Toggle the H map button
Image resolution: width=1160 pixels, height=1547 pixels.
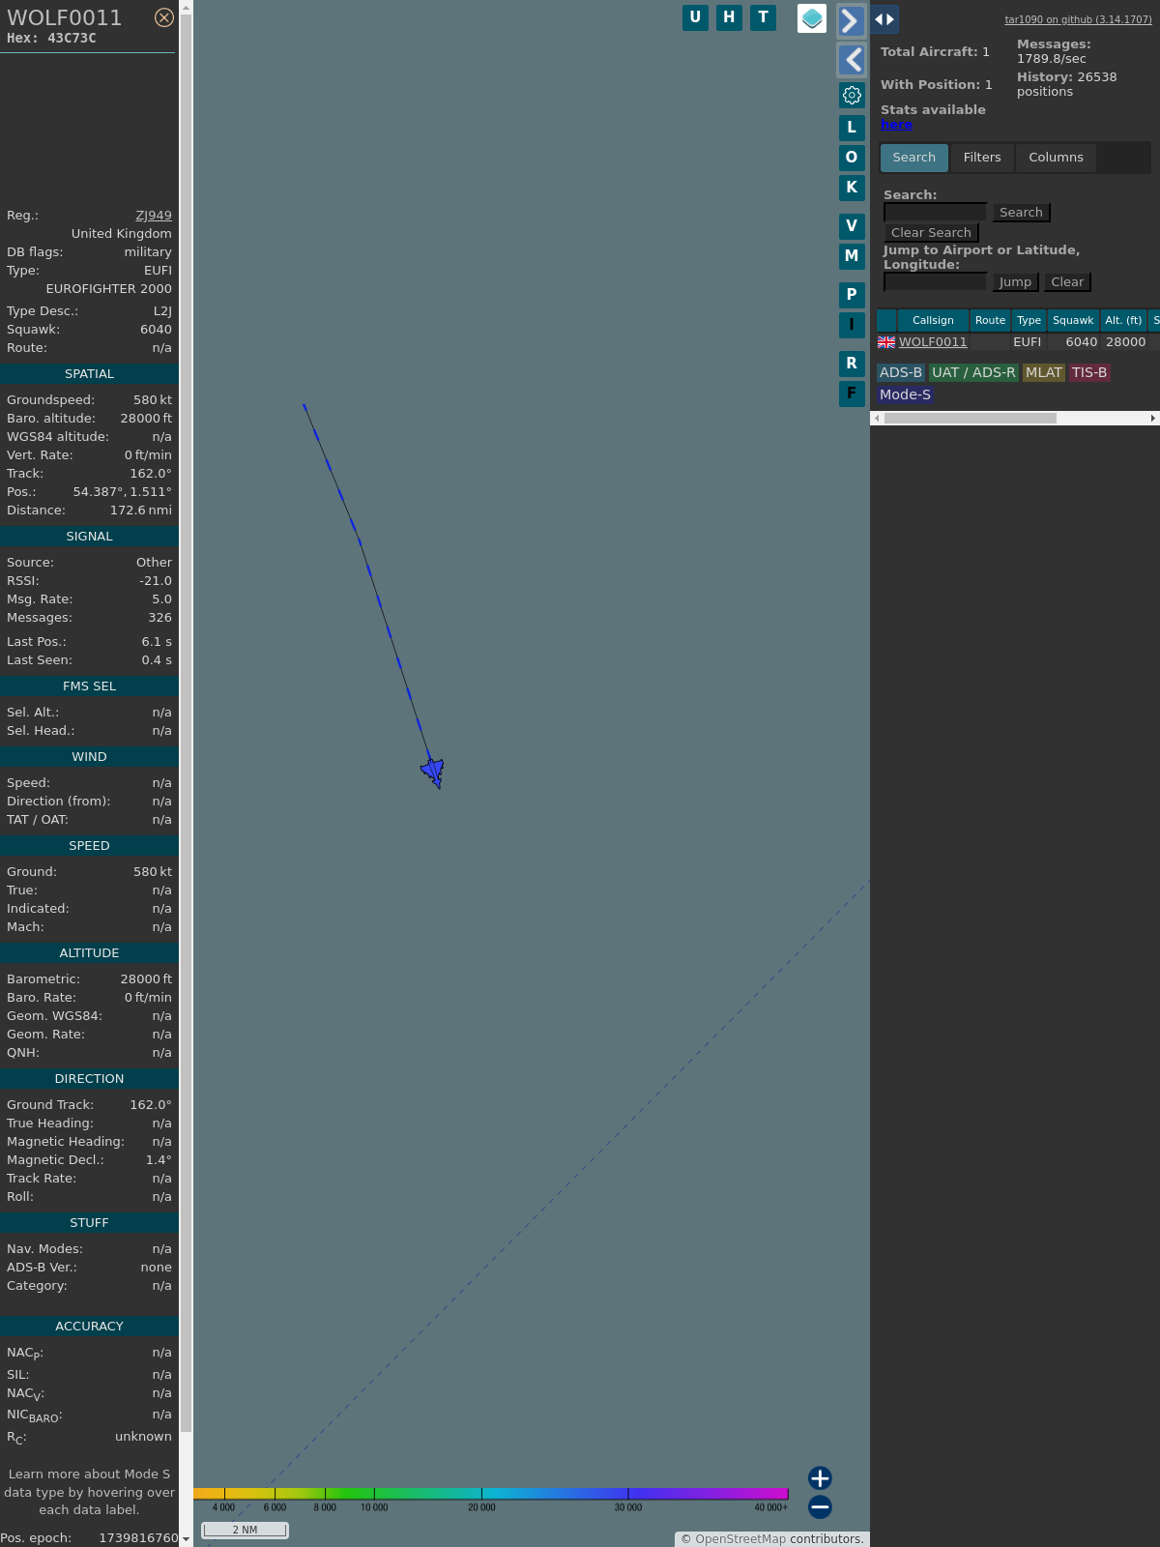[x=729, y=17]
